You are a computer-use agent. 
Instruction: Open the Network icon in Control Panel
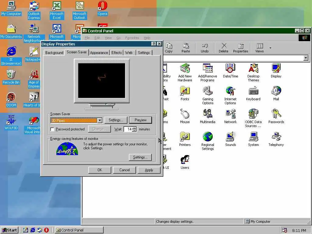[230, 116]
